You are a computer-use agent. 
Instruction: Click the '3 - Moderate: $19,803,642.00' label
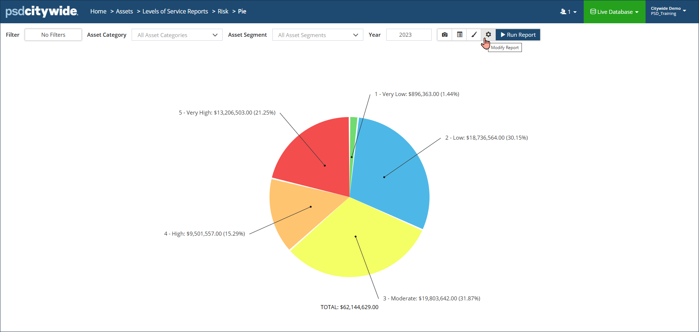[432, 298]
